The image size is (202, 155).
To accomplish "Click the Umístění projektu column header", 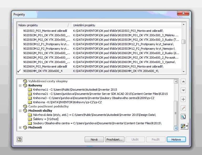I will (x=126, y=25).
